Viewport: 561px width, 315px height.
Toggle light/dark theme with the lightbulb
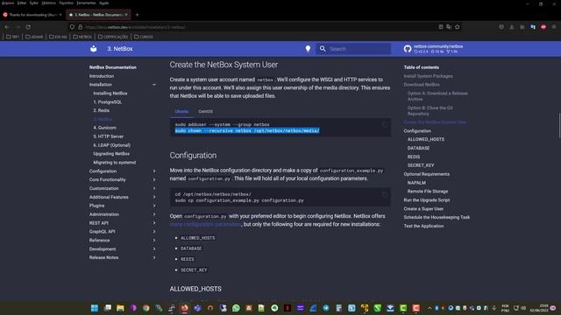308,49
